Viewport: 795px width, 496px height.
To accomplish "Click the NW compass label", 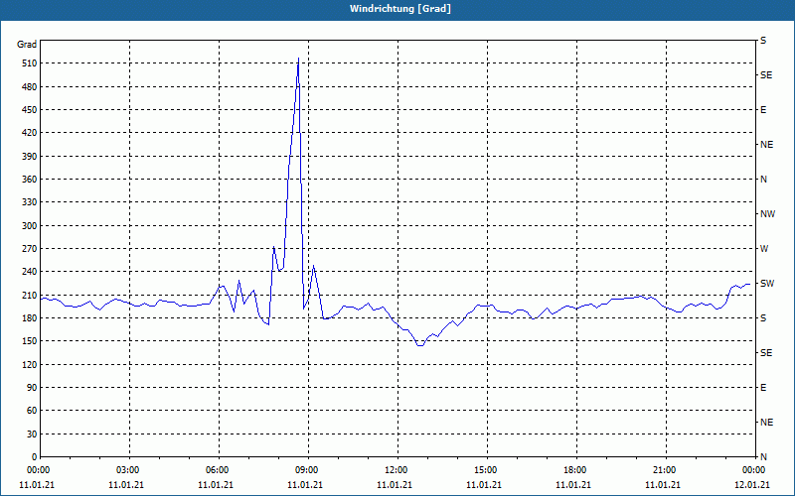I will [x=767, y=214].
